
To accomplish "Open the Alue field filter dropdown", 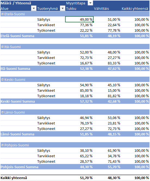I will tap(34, 8).
